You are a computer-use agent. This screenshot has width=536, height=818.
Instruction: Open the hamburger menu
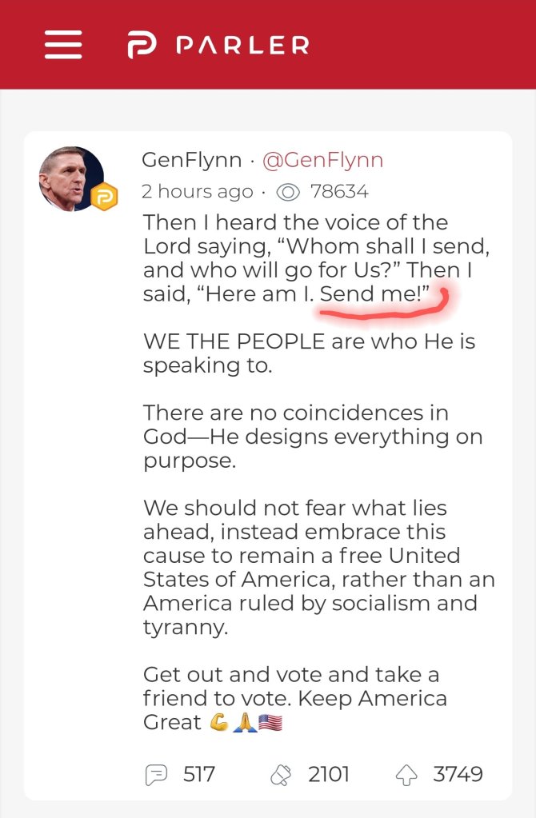click(63, 44)
